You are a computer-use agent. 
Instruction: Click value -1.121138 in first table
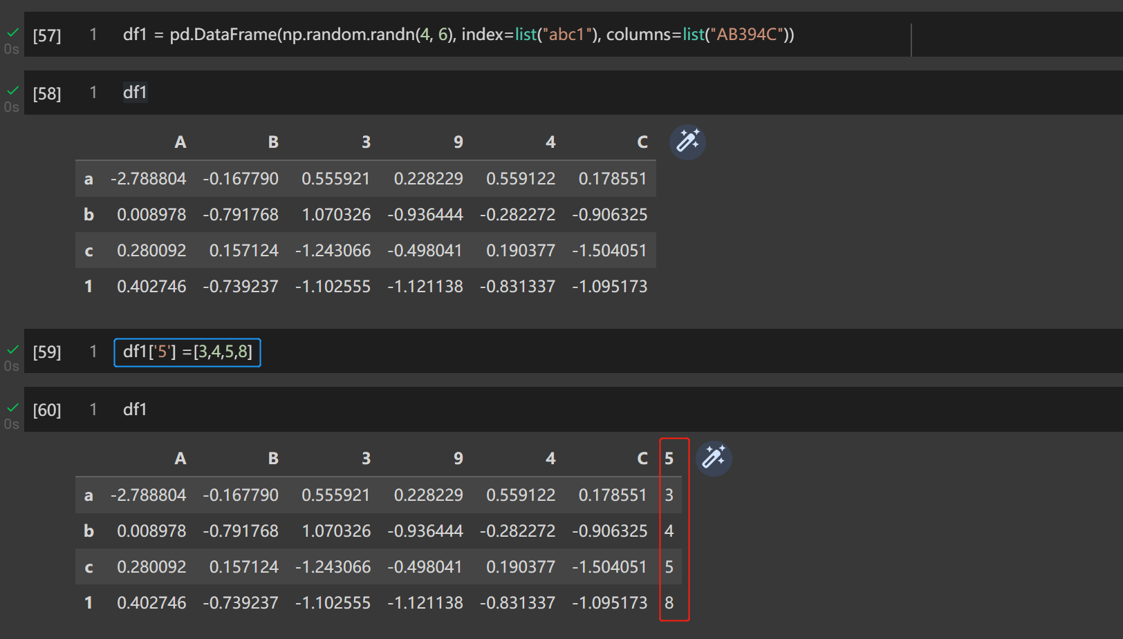[x=425, y=287]
